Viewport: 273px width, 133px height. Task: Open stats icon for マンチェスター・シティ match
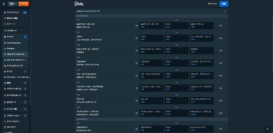(x=136, y=113)
